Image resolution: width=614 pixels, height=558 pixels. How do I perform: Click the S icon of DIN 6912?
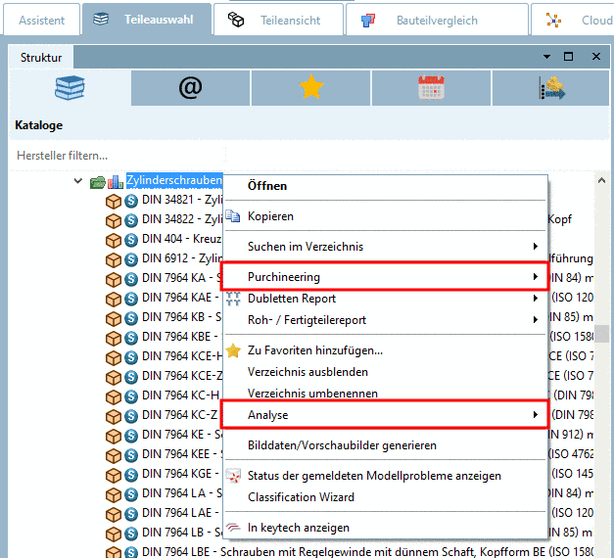tap(131, 259)
